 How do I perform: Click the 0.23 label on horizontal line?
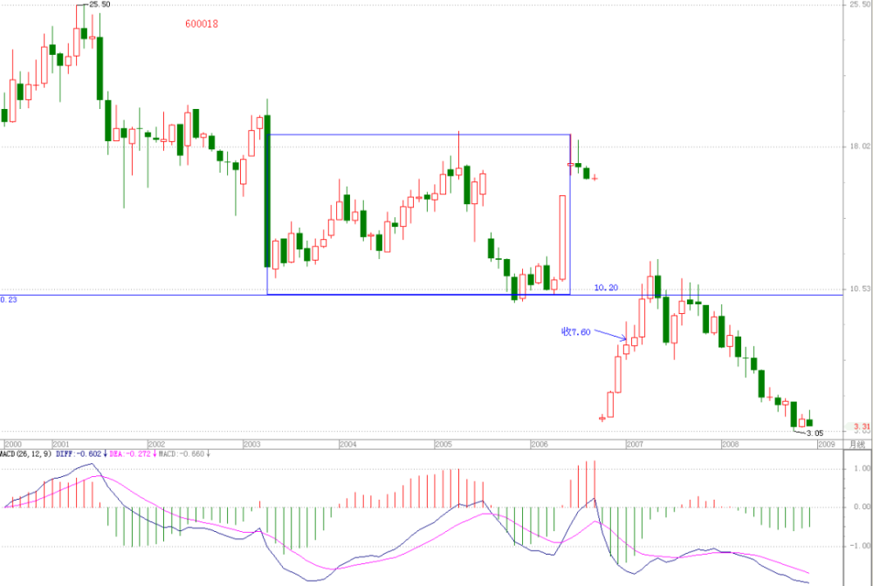tap(9, 300)
